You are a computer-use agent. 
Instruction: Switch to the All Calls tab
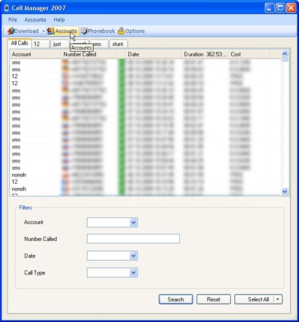(x=19, y=43)
